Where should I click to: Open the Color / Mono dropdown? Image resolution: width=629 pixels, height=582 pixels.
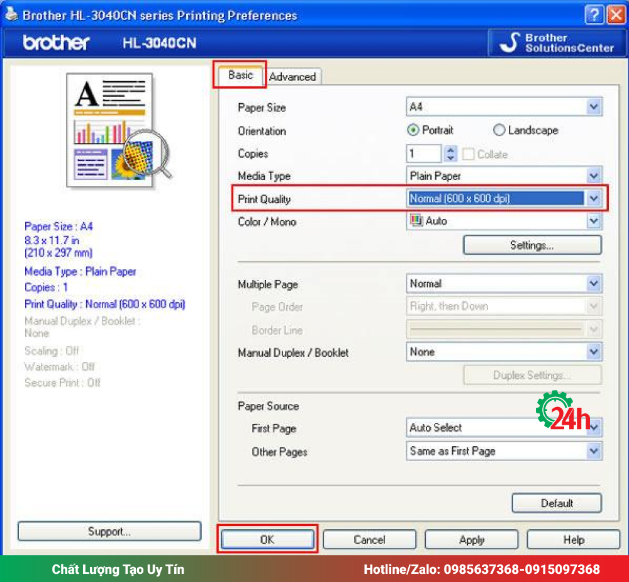504,221
